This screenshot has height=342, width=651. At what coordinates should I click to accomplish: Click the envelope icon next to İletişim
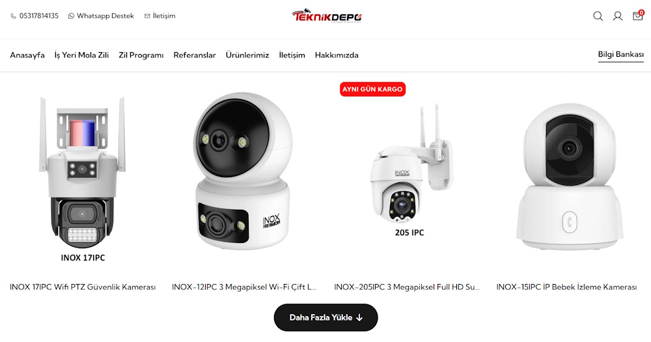pyautogui.click(x=147, y=16)
